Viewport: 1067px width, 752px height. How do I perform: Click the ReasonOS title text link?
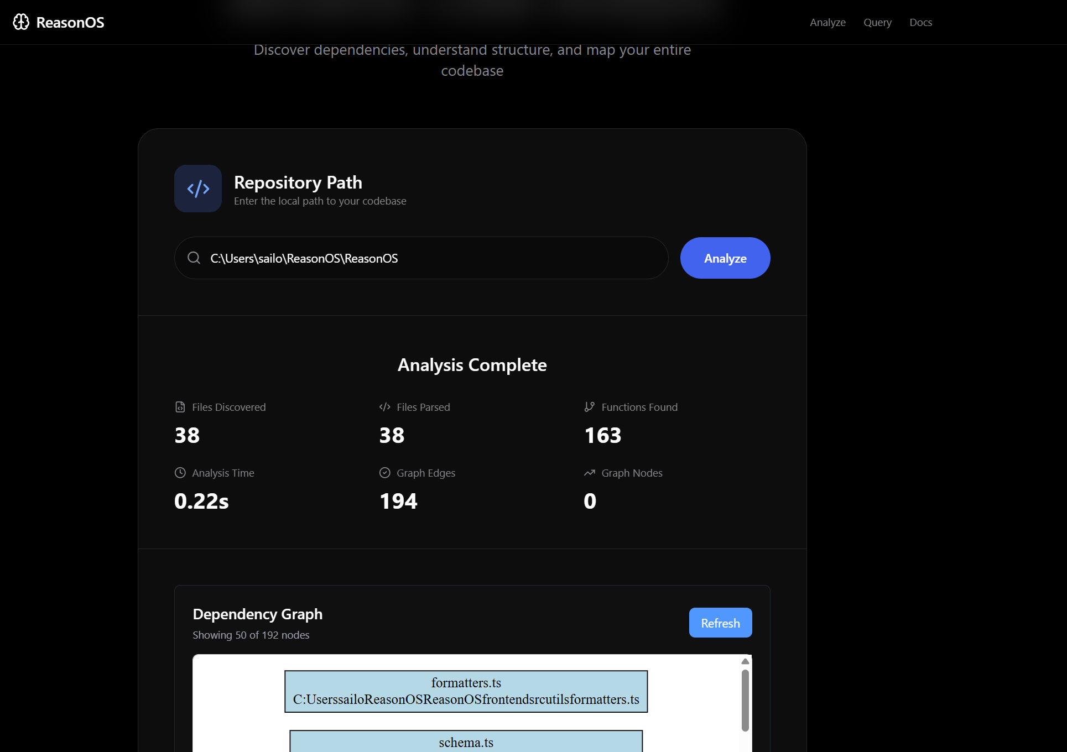[70, 22]
